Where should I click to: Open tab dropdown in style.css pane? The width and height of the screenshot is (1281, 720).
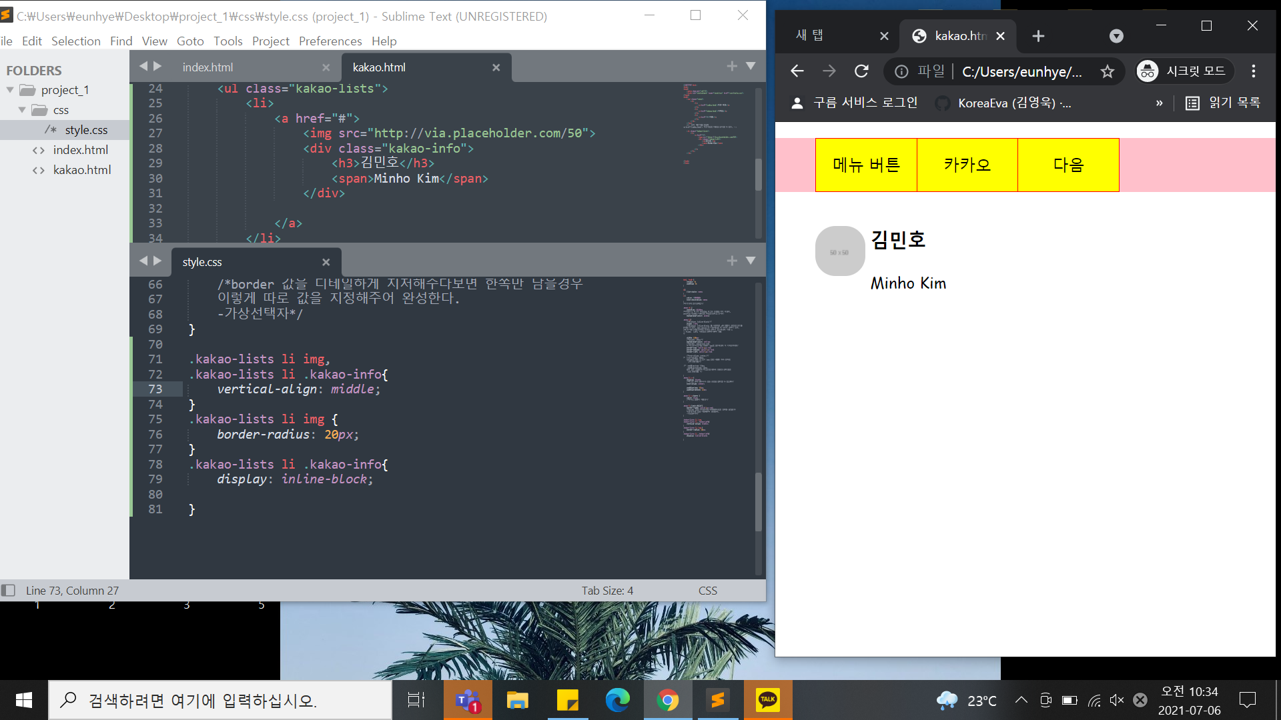(751, 261)
